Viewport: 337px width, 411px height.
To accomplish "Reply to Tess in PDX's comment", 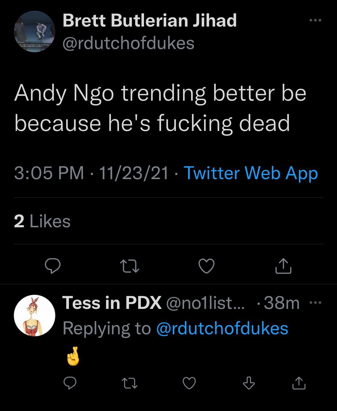I will pos(69,383).
